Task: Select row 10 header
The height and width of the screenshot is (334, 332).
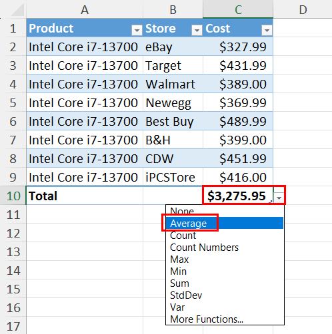Action: (13, 196)
